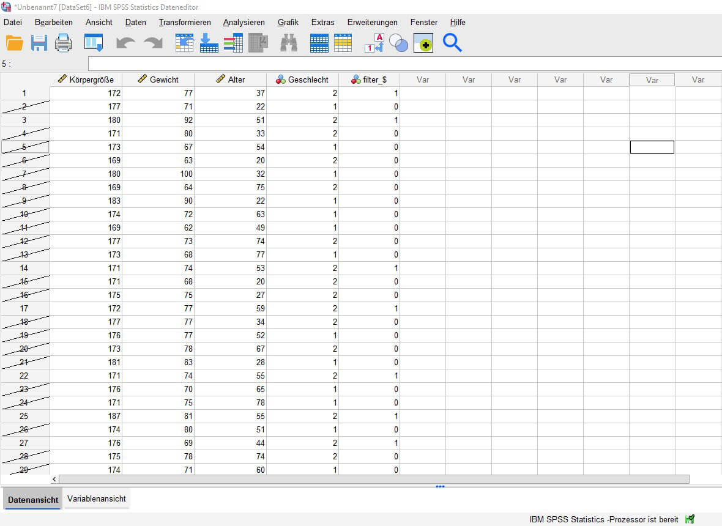Open the Transformieren menu

click(x=185, y=22)
